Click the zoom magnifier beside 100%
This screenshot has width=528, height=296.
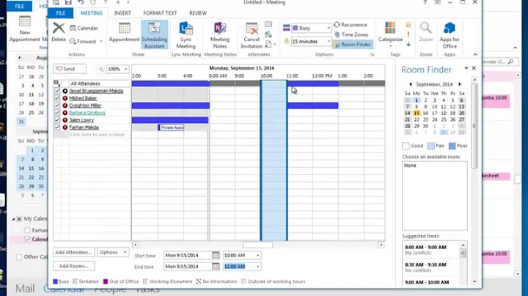[x=101, y=70]
